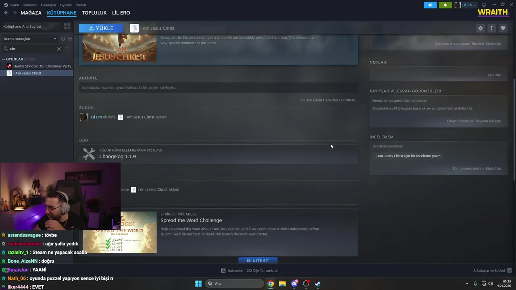Select Hentai Shooter 3D: Christmas Party row

[x=37, y=66]
